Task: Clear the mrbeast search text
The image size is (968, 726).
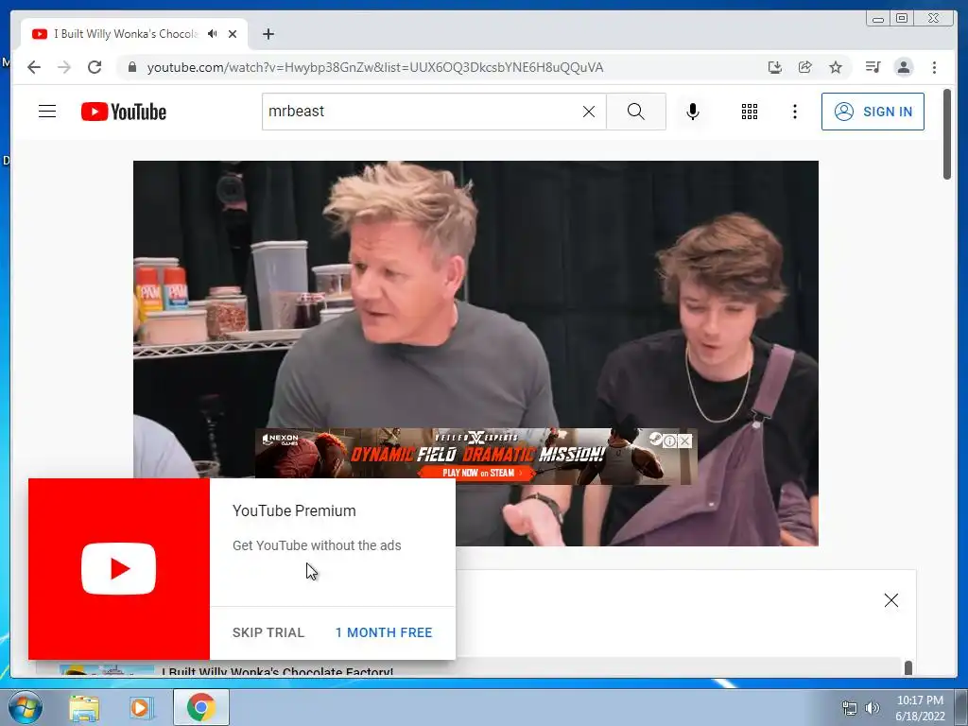Action: coord(589,112)
